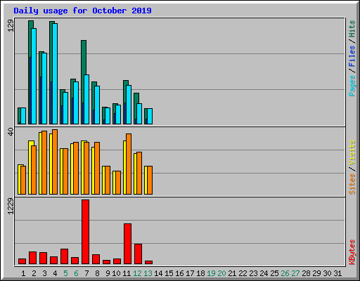Click the cyan Pages bar for day 4
The height and width of the screenshot is (281, 360).
(x=55, y=74)
